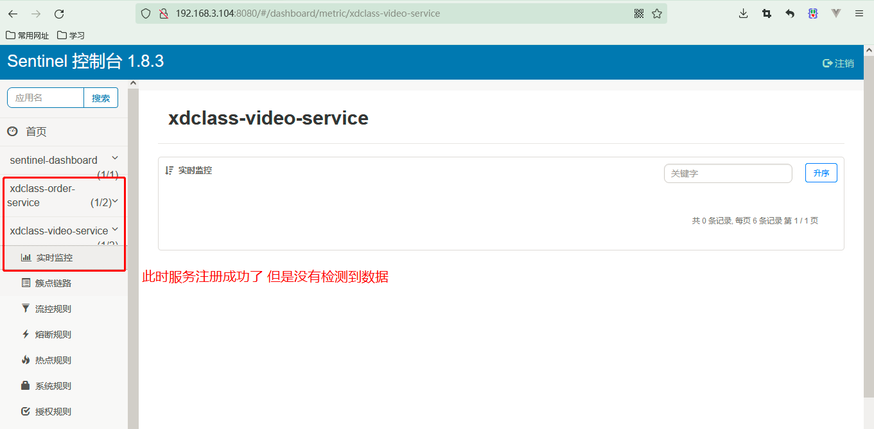874x429 pixels.
Task: Open the QR code icon in address bar
Action: [x=639, y=13]
